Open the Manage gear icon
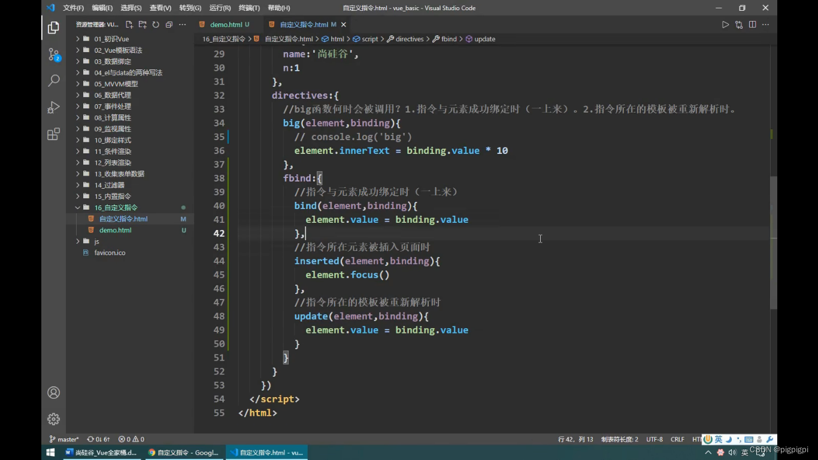The image size is (818, 460). (x=53, y=419)
